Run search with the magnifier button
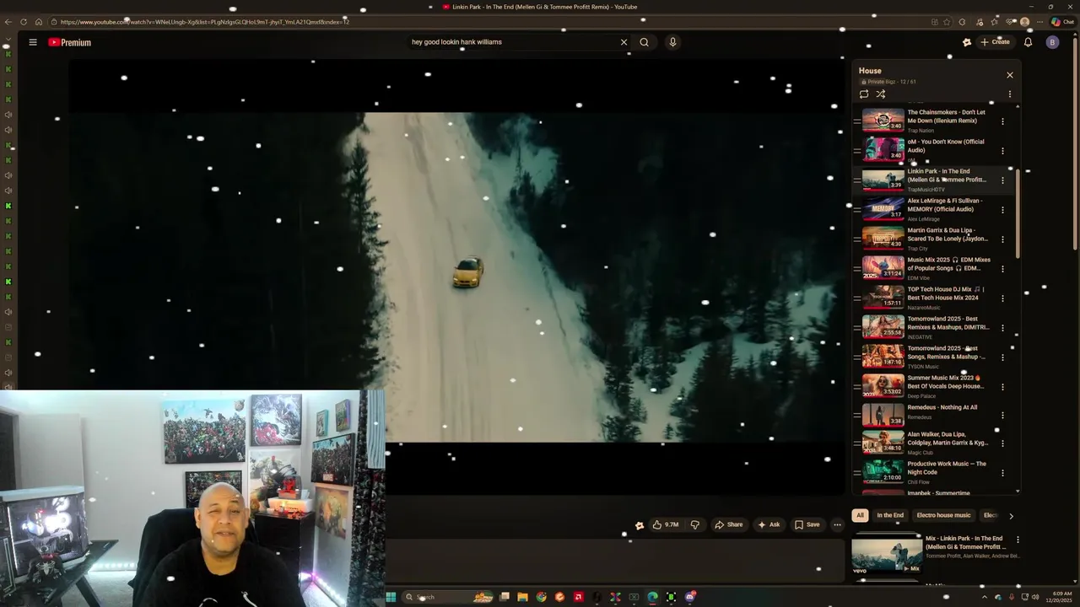Image resolution: width=1080 pixels, height=607 pixels. click(x=644, y=42)
